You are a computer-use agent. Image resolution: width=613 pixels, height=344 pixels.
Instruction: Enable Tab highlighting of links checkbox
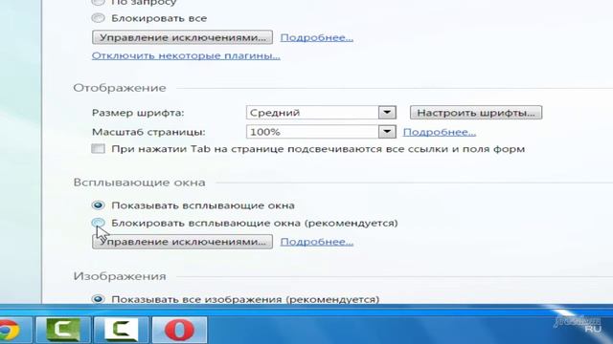(x=98, y=149)
